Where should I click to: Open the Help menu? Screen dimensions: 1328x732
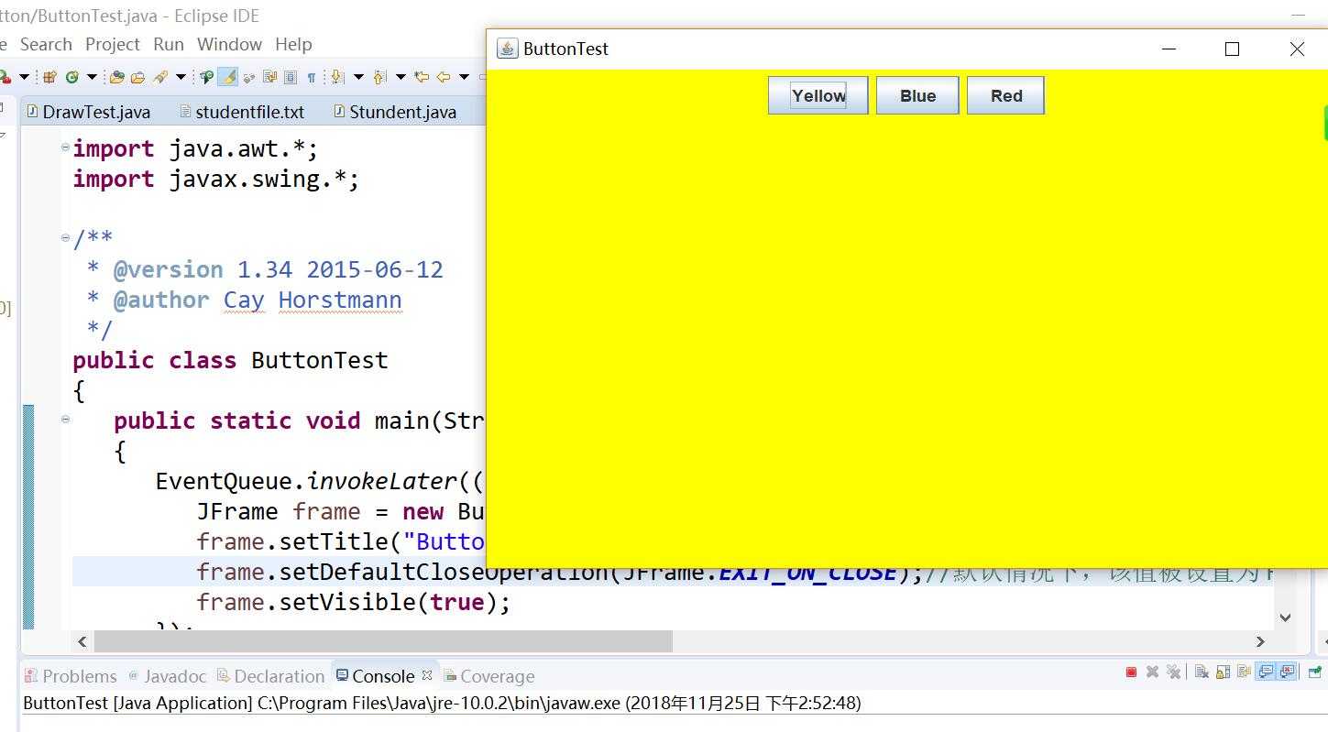pos(293,44)
